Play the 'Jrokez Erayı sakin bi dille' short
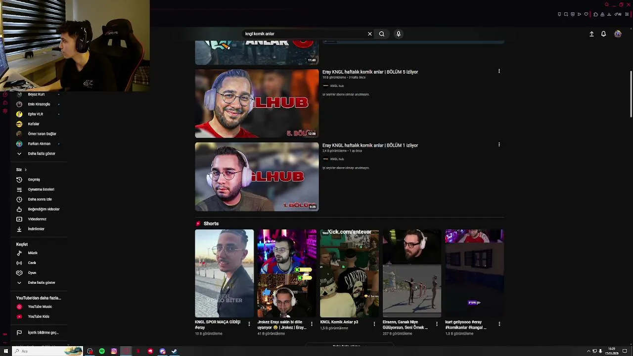Viewport: 633px width, 356px height. [287, 273]
